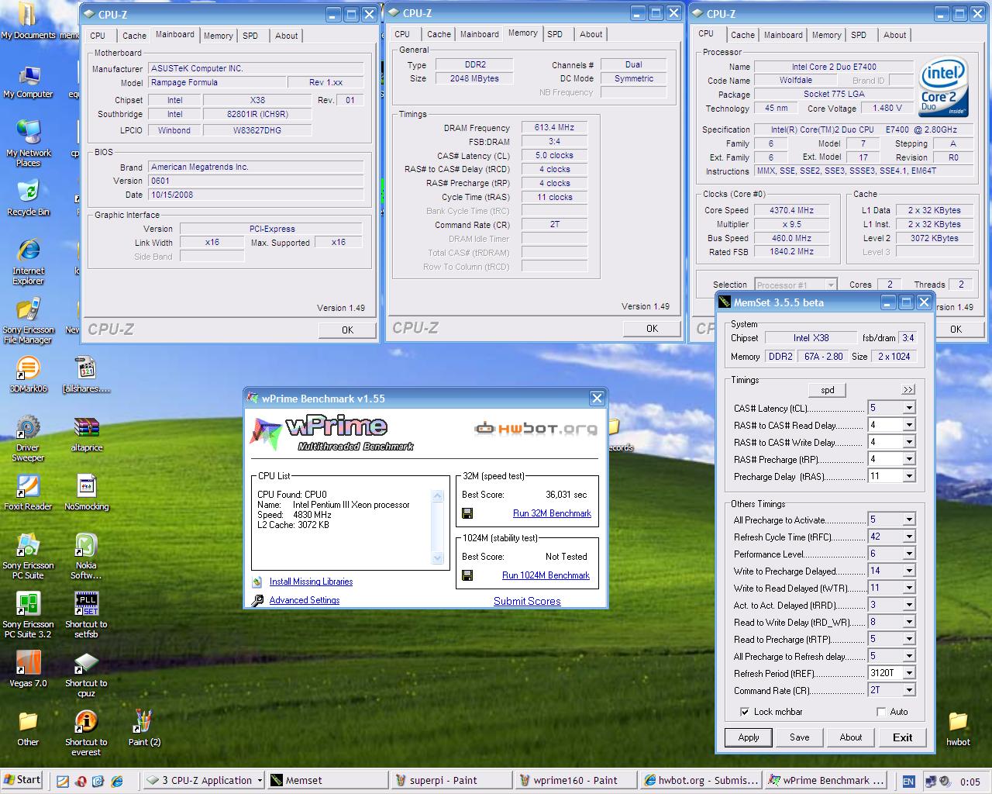Click OK in the CPU-Z Mainboard window

pos(347,330)
